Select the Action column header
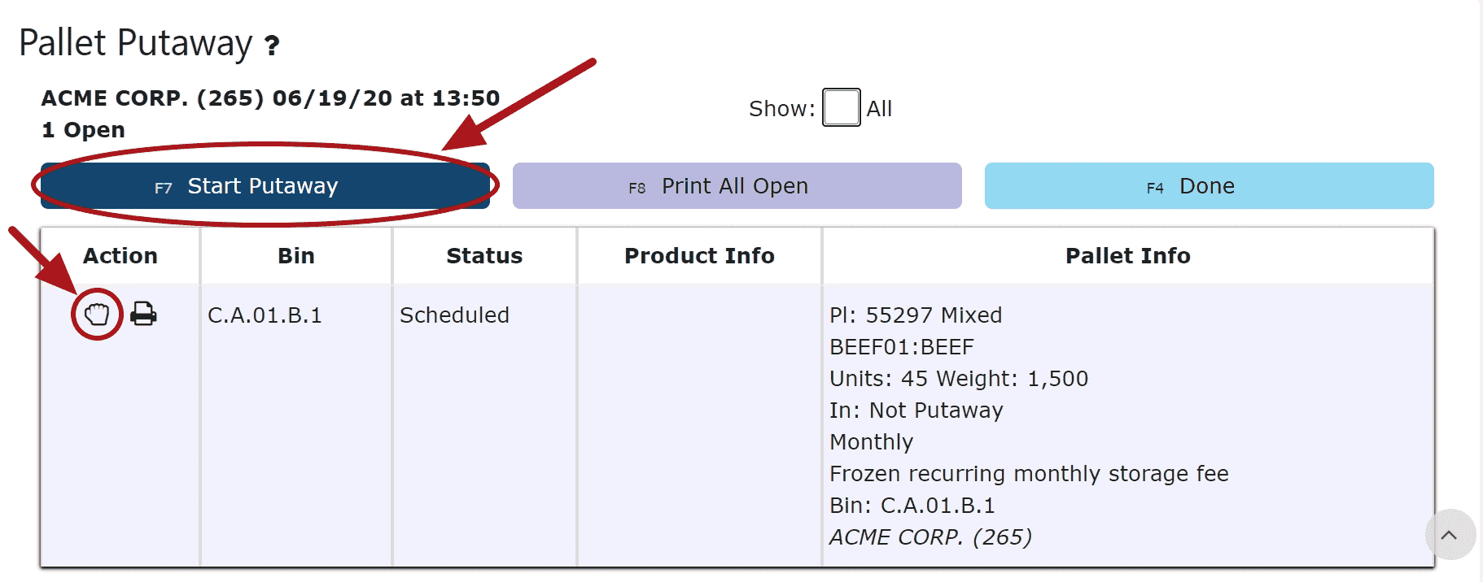The image size is (1483, 582). 120,256
